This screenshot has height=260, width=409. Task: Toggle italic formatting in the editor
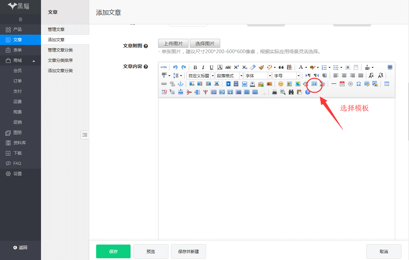tap(203, 67)
